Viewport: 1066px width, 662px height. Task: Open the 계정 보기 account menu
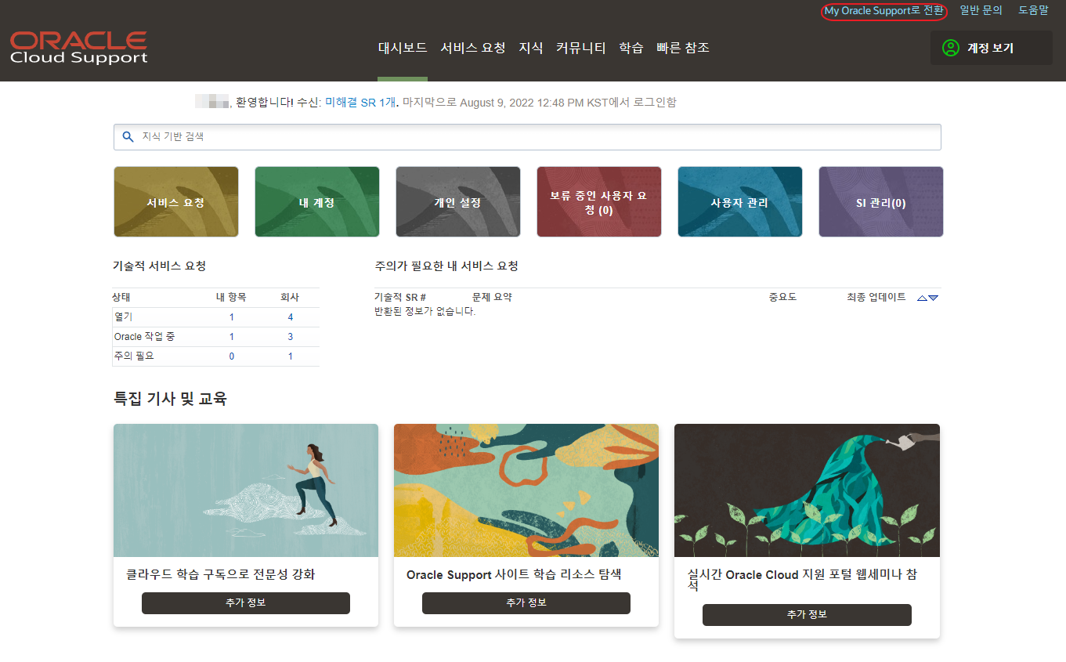coord(991,48)
